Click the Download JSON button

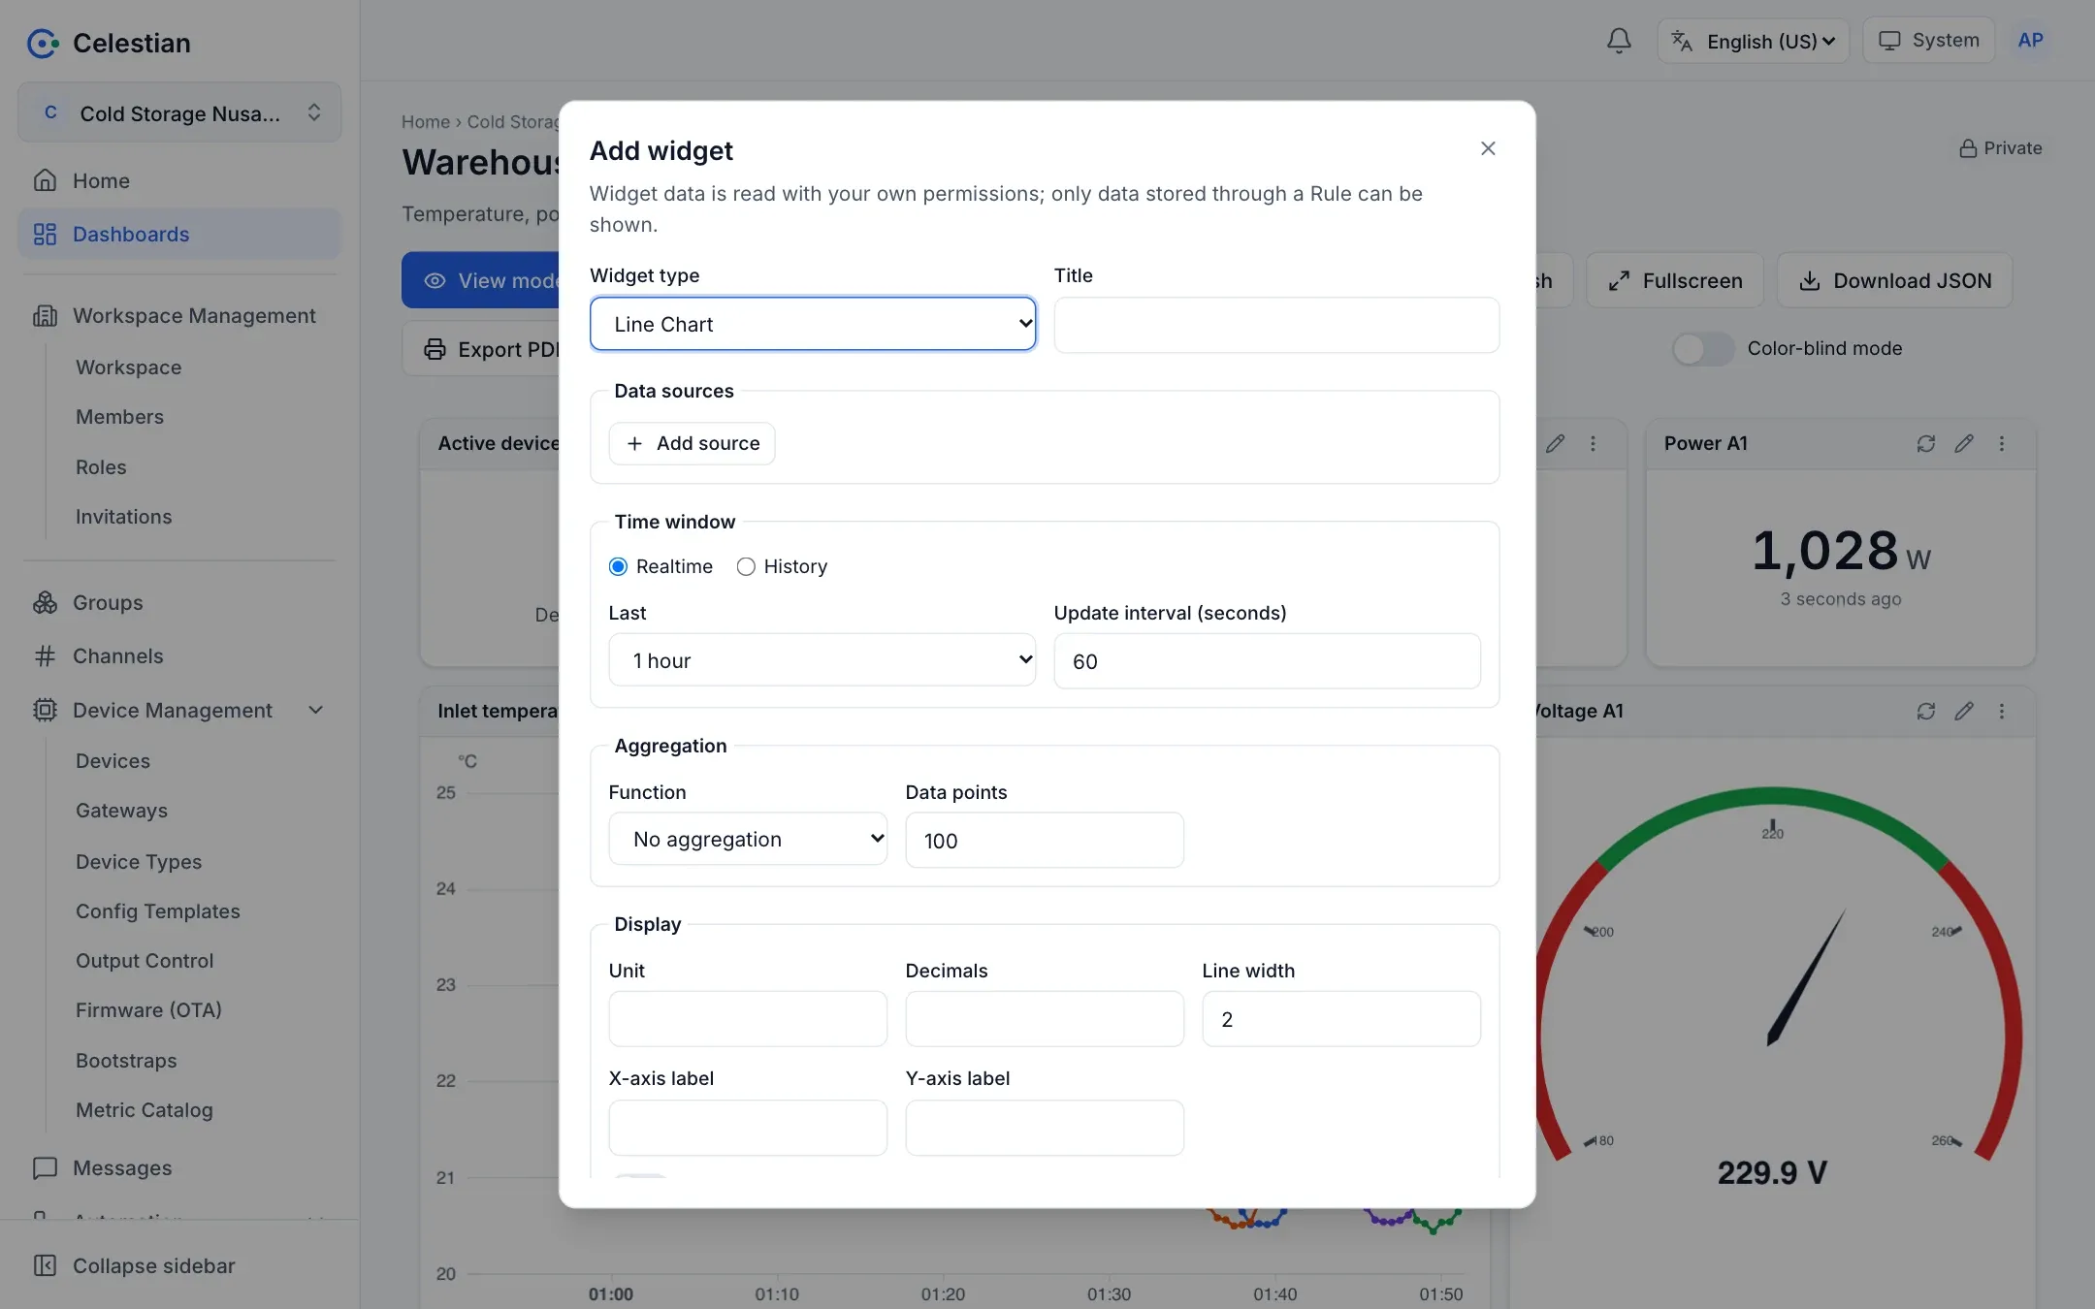tap(1894, 280)
